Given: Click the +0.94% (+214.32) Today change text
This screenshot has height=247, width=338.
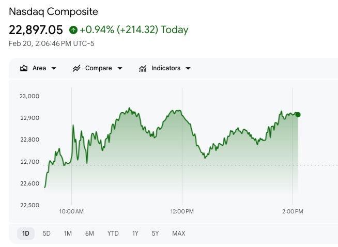Looking at the screenshot, I should 134,30.
